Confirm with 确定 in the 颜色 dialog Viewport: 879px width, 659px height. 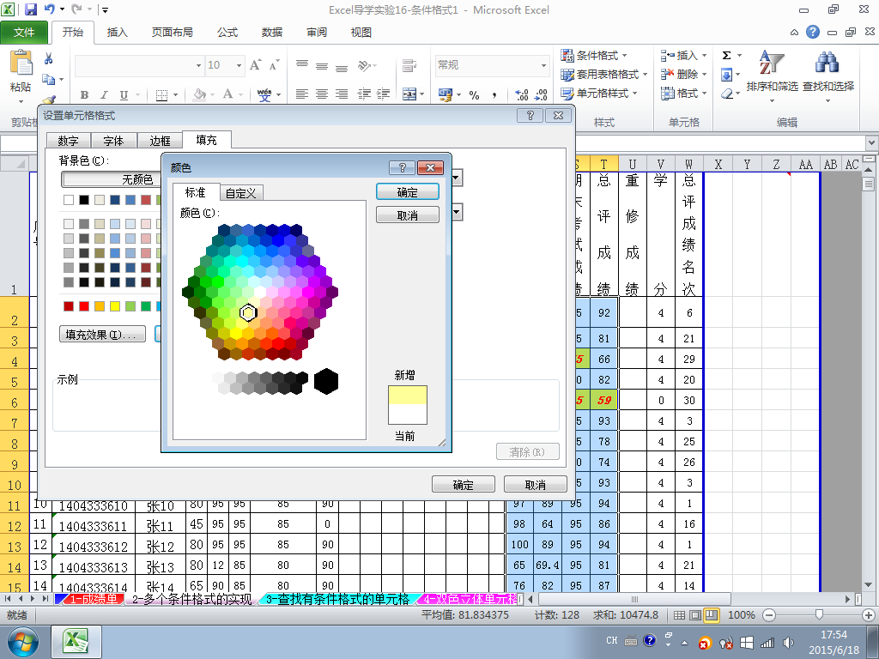click(x=408, y=192)
